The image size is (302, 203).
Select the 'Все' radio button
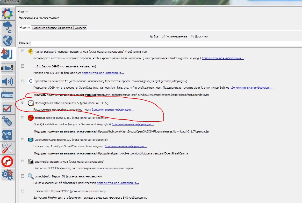151,36
